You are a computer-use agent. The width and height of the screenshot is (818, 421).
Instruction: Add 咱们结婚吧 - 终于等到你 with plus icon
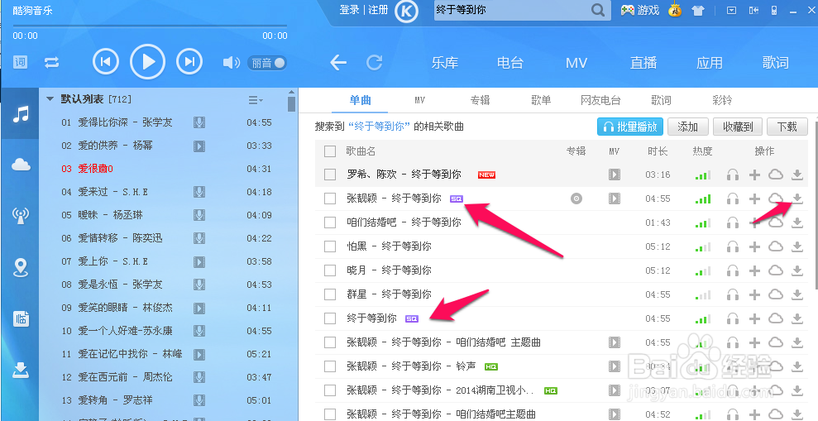[754, 222]
